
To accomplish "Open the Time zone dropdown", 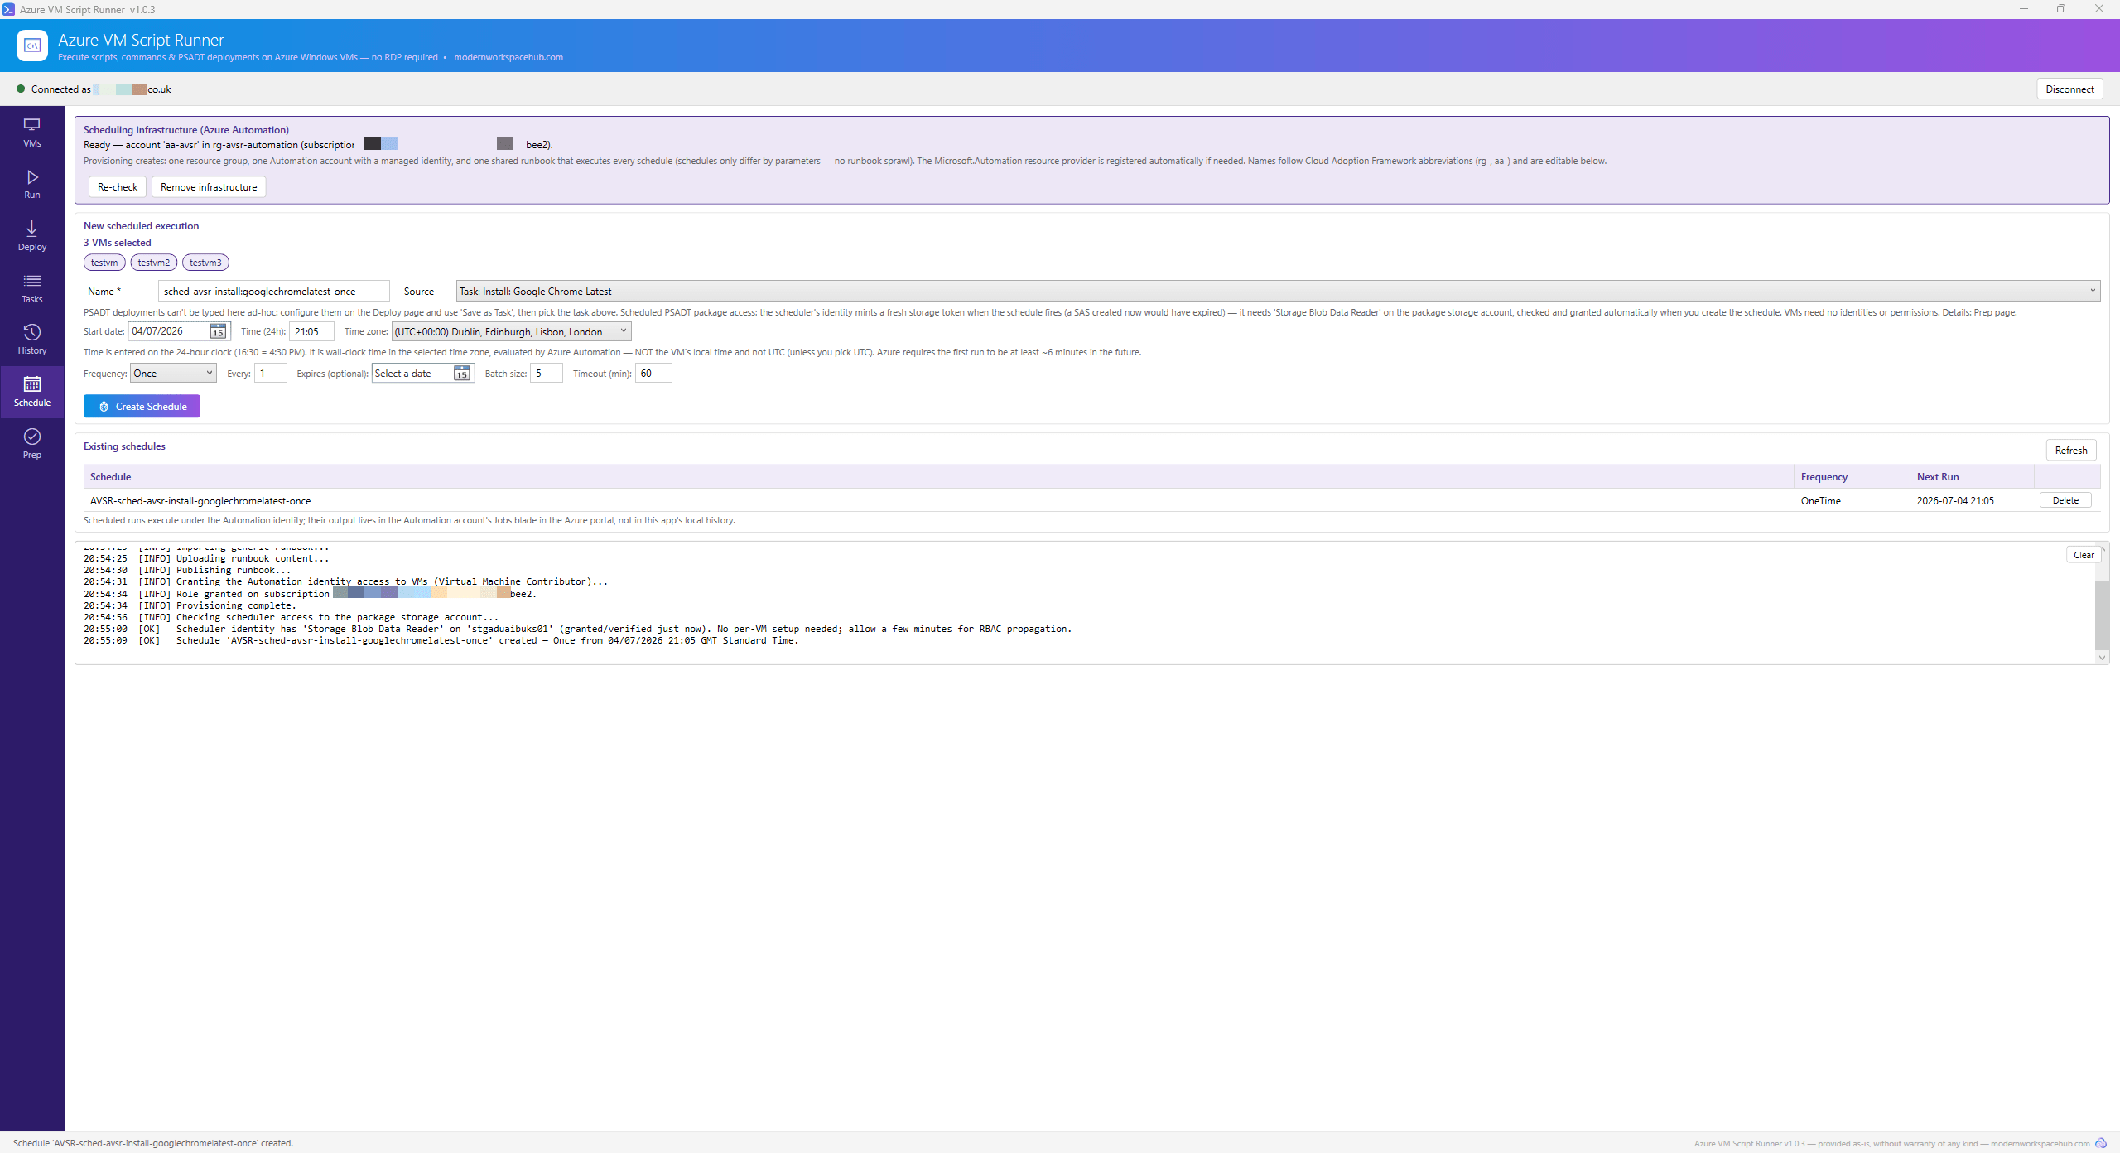I will pyautogui.click(x=511, y=331).
